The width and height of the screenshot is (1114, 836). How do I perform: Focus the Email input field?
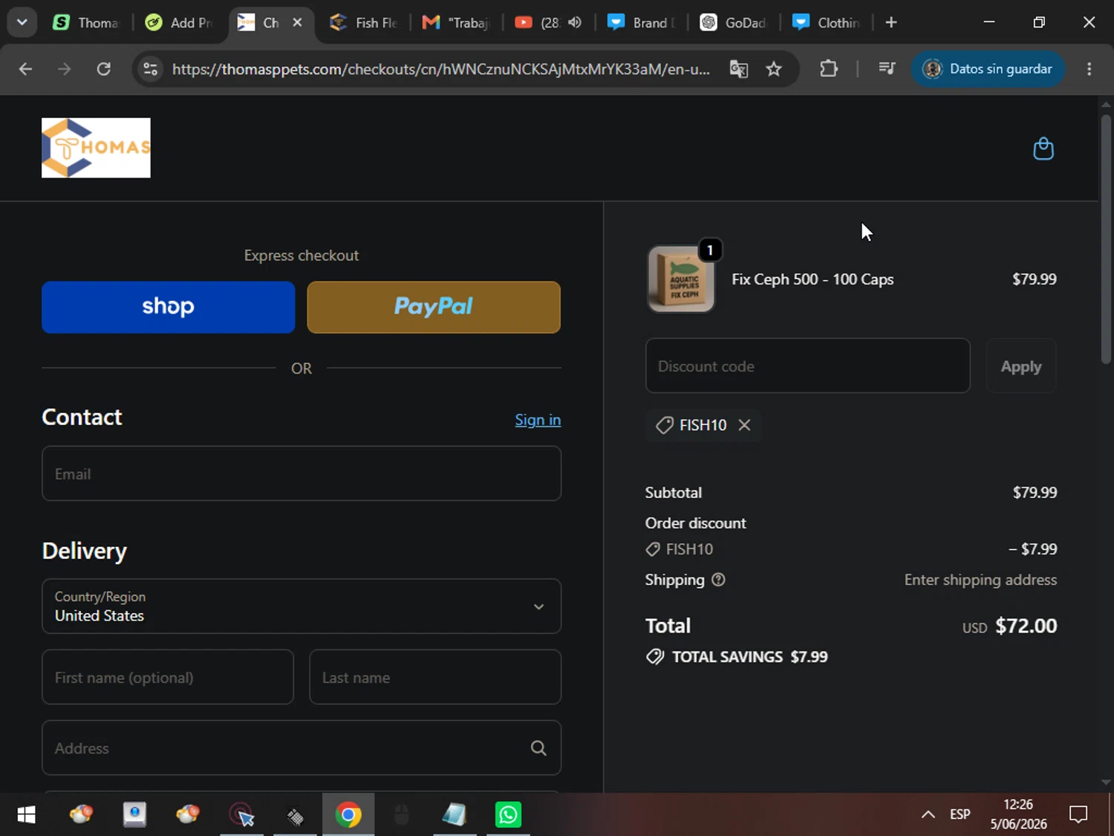coord(302,473)
